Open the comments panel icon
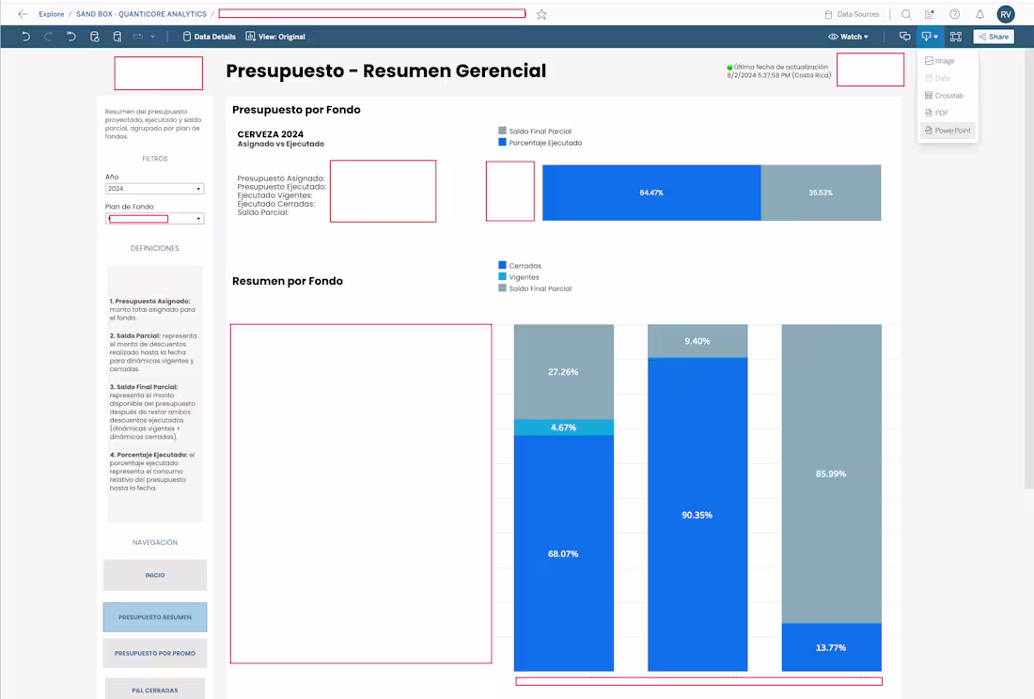Viewport: 1034px width, 699px height. 904,36
